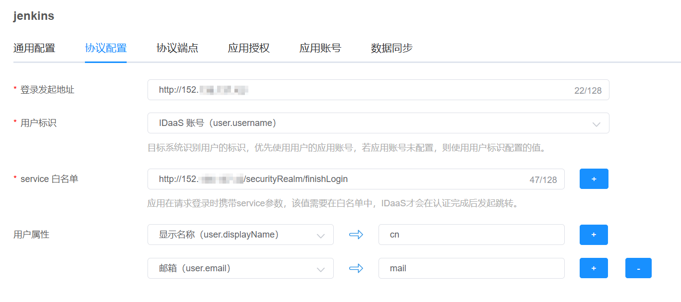Edit the mail attribute name field
The width and height of the screenshot is (681, 302).
tap(471, 268)
